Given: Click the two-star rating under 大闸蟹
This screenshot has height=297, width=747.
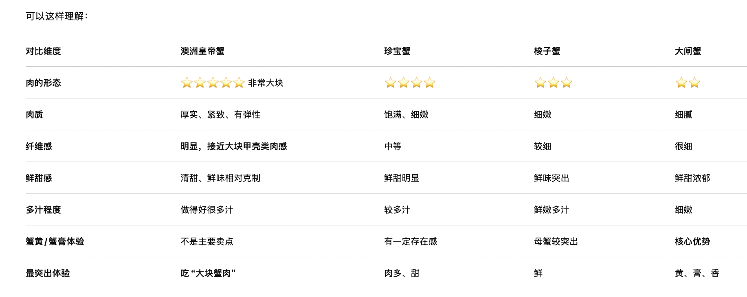Looking at the screenshot, I should tap(688, 83).
